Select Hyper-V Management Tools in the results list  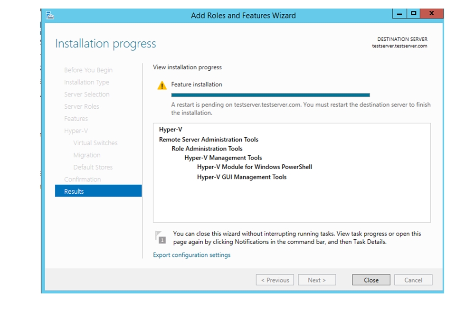pyautogui.click(x=223, y=158)
